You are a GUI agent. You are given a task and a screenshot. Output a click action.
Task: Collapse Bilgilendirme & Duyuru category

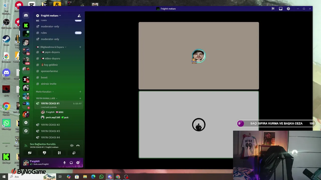tap(51, 47)
